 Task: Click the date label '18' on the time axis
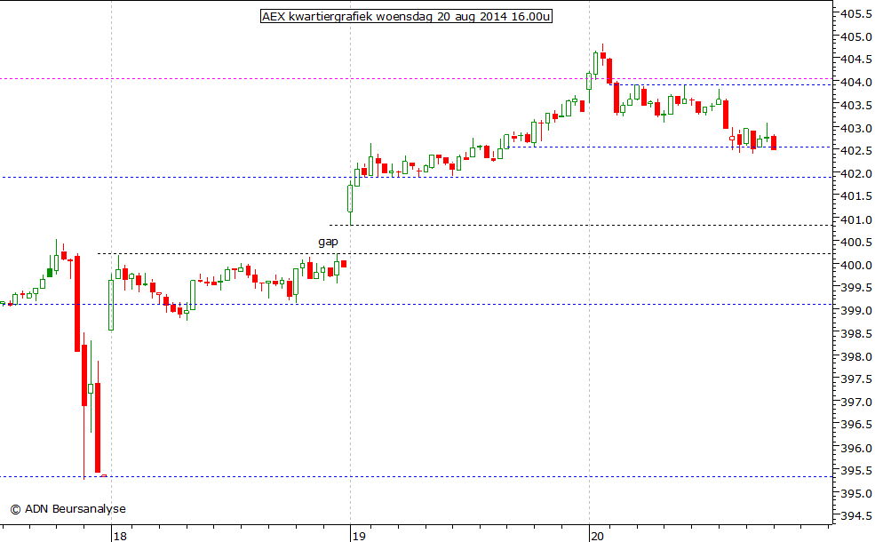[120, 537]
